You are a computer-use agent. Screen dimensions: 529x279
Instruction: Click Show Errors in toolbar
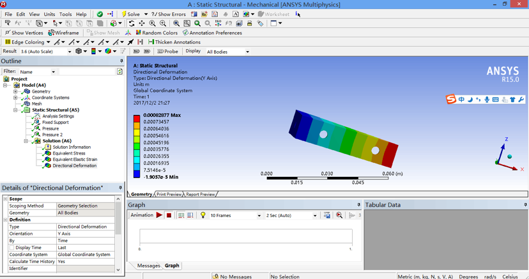(169, 14)
